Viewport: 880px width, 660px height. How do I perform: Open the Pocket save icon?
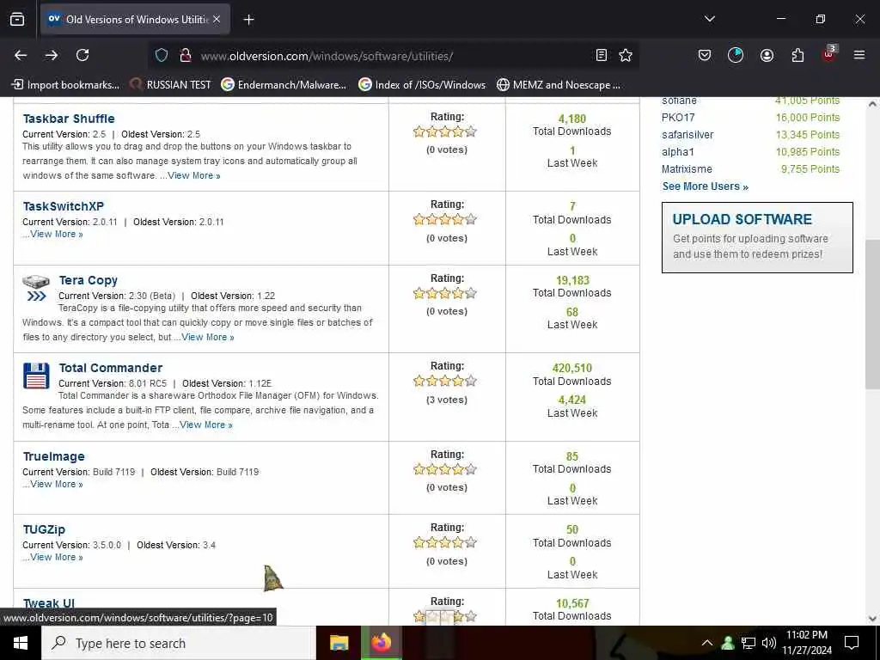(705, 55)
